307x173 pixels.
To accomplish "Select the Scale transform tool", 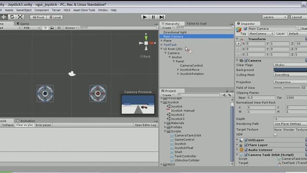I will point(20,17).
